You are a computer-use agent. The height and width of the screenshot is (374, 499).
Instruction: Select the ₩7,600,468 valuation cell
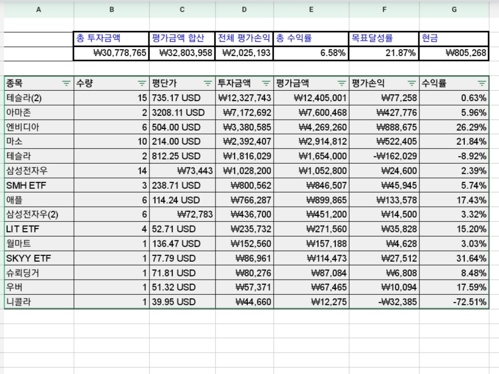311,112
